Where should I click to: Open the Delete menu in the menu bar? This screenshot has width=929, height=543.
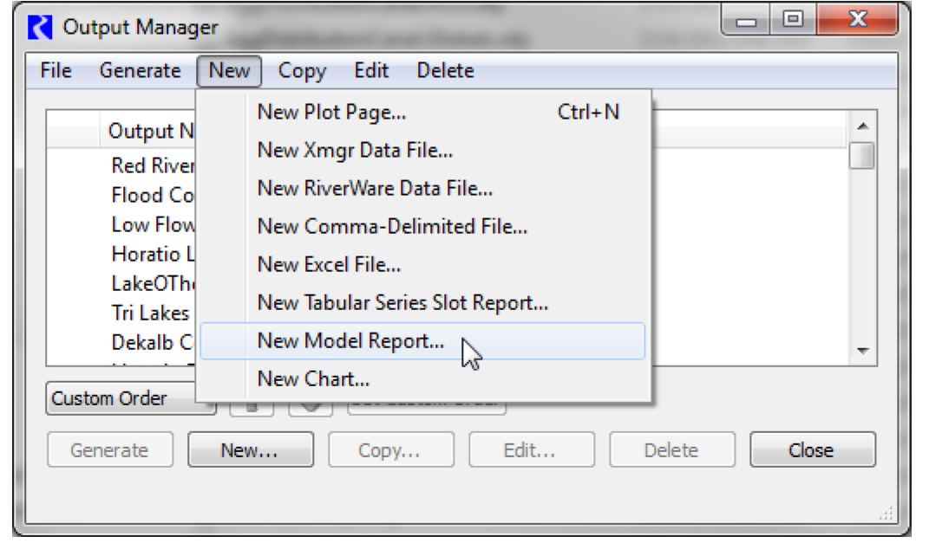coord(445,70)
